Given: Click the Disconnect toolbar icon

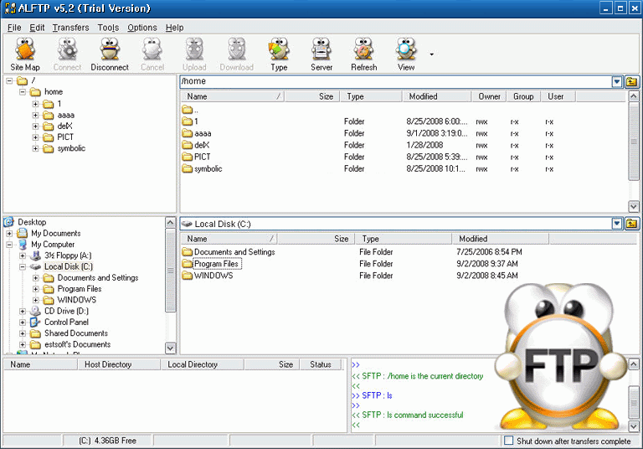Looking at the screenshot, I should (110, 54).
